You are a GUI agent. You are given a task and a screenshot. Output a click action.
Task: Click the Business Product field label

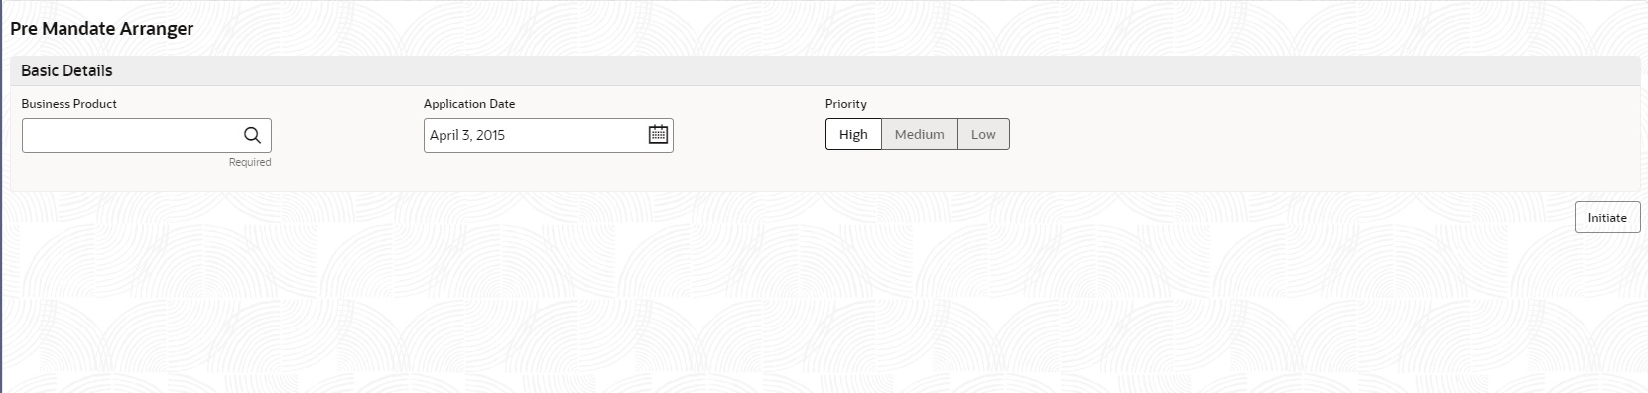(x=69, y=103)
